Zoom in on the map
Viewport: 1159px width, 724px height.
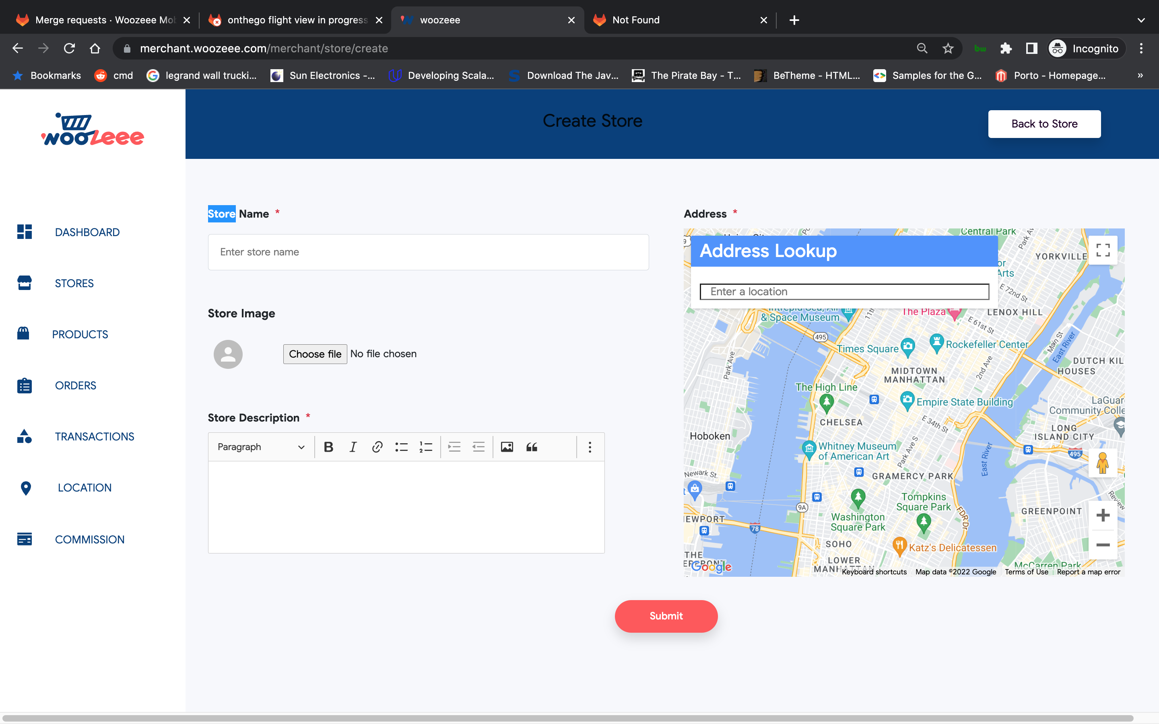click(1103, 515)
